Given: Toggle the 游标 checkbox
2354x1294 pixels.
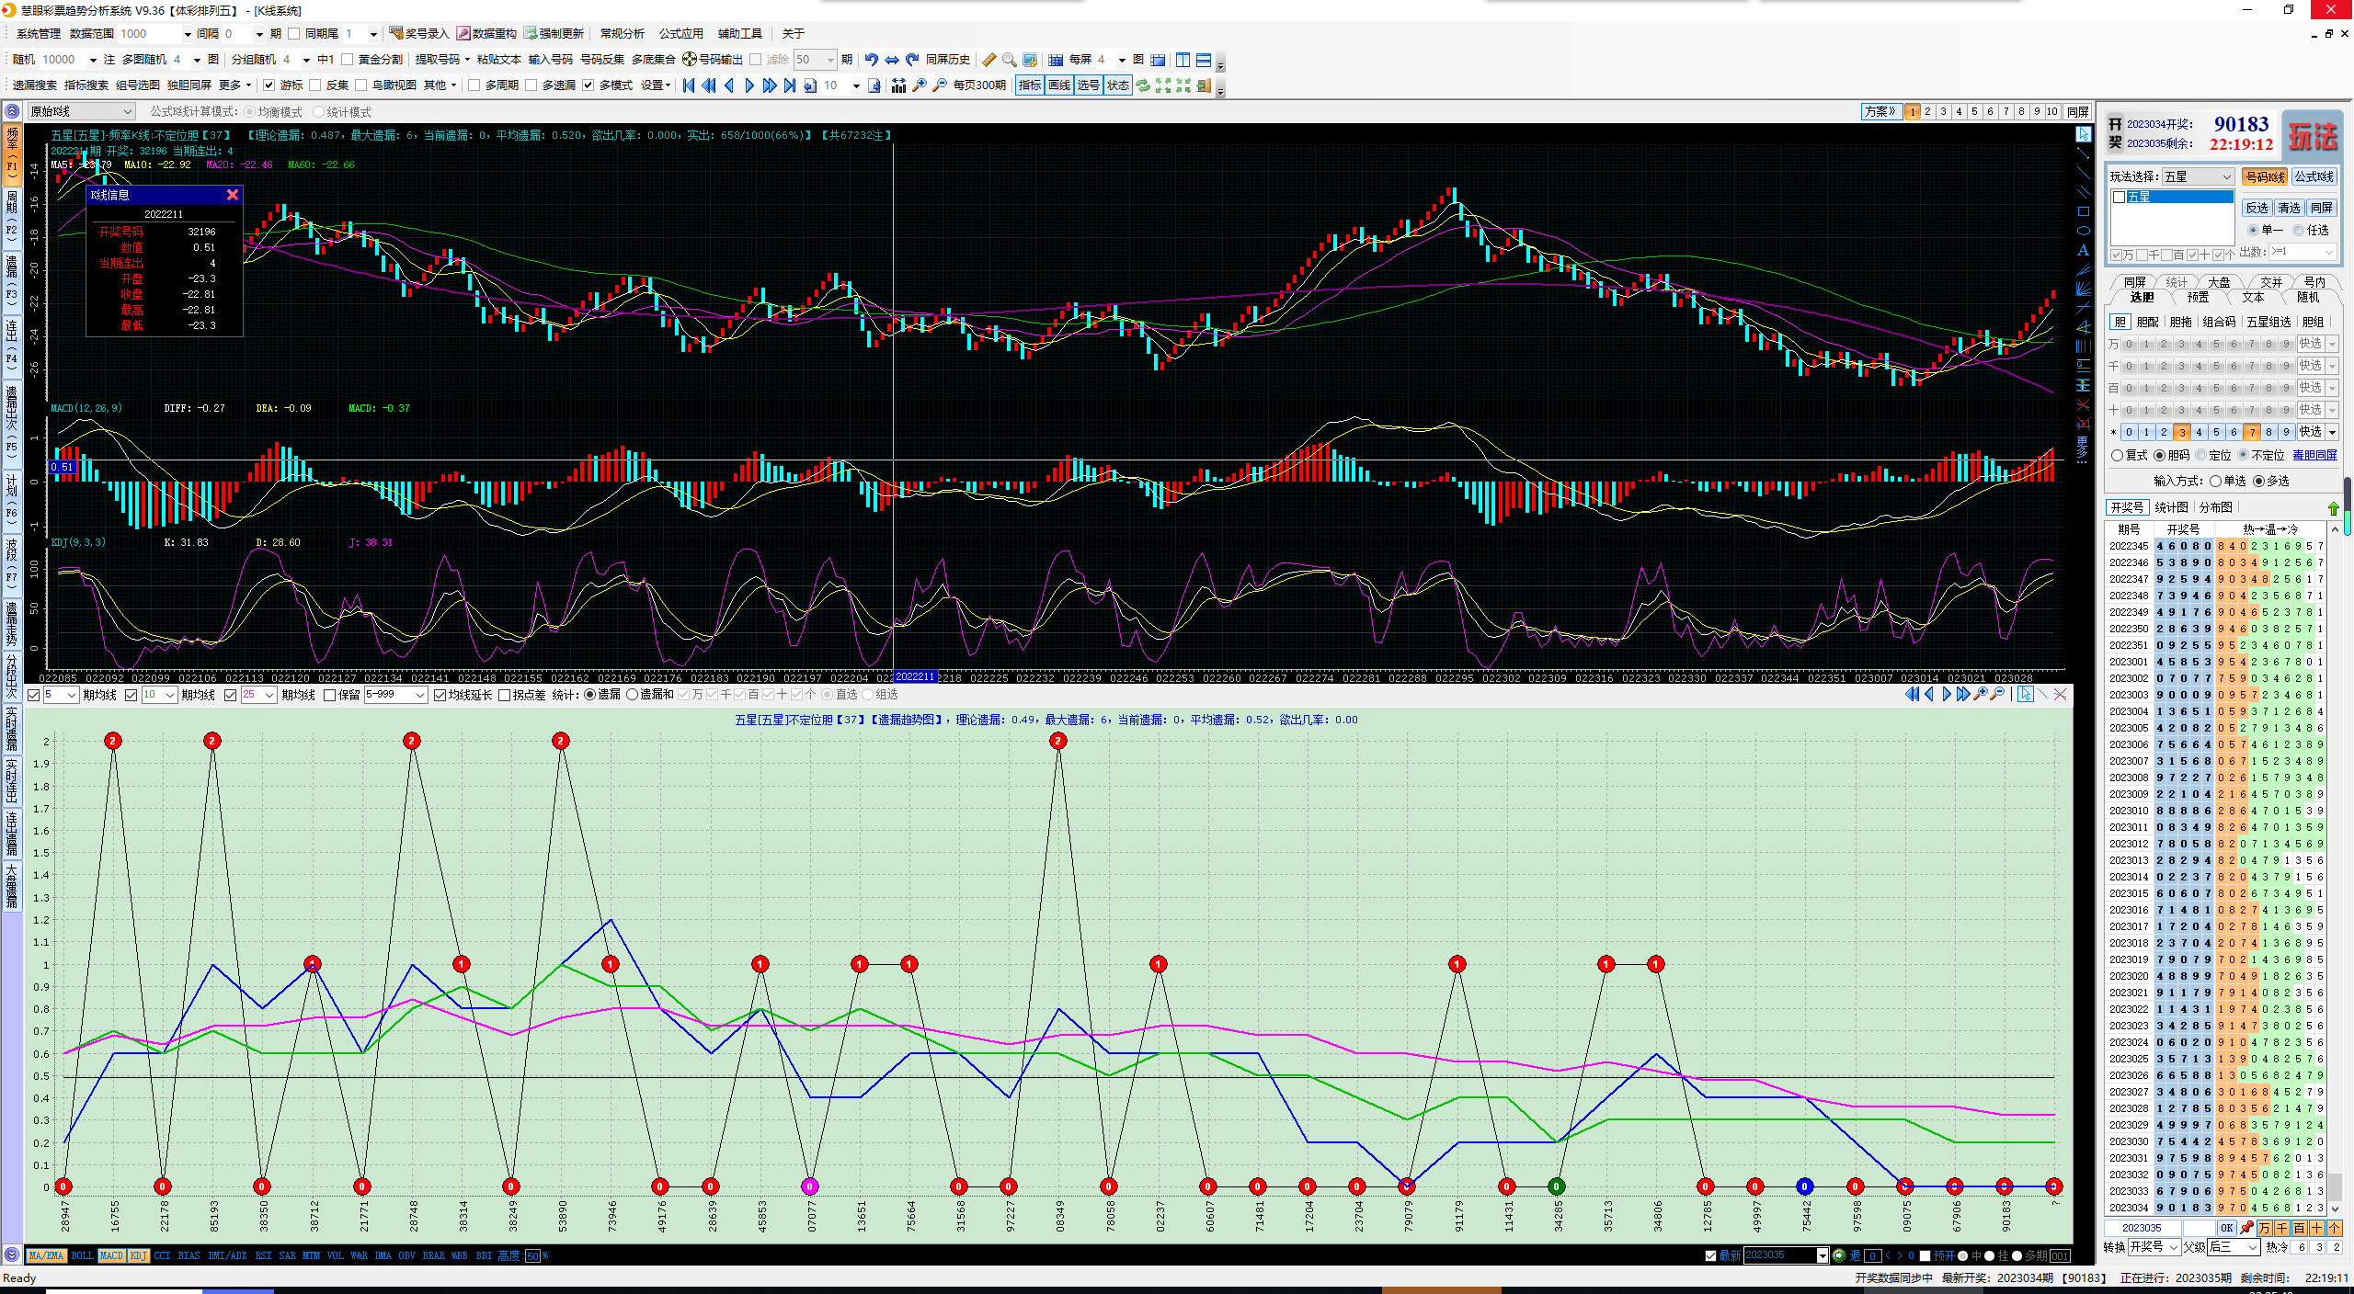Looking at the screenshot, I should coord(269,85).
